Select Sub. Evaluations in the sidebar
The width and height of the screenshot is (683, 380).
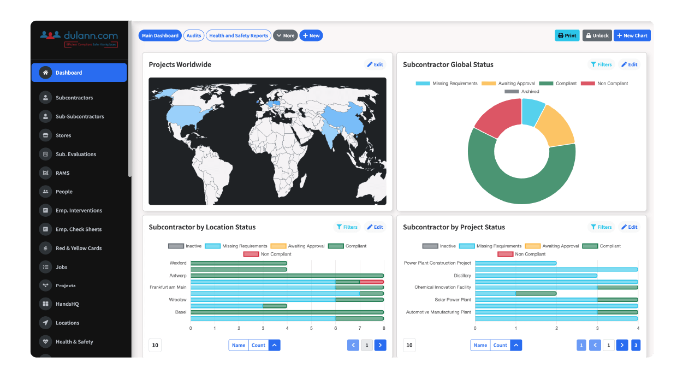coord(76,154)
